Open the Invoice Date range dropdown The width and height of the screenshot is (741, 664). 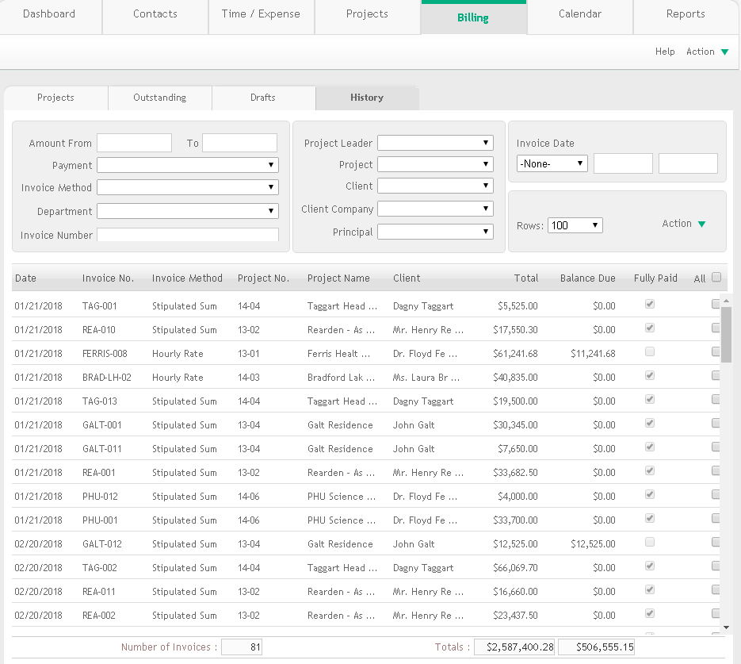(552, 163)
